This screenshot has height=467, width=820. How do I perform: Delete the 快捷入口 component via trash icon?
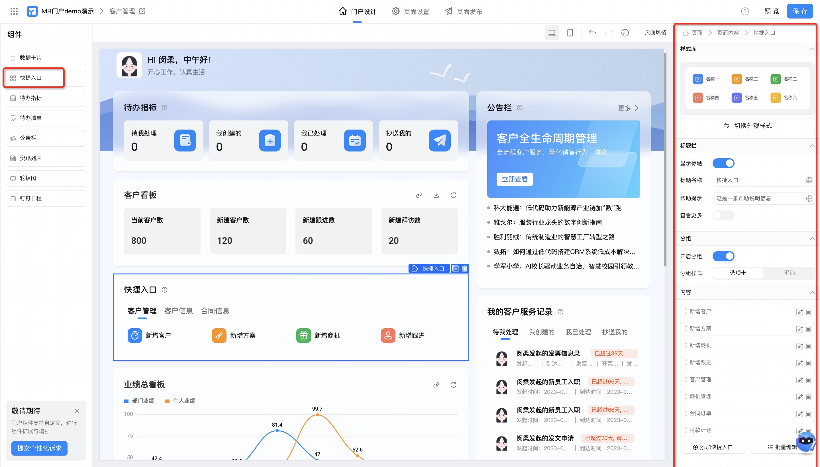click(x=464, y=269)
